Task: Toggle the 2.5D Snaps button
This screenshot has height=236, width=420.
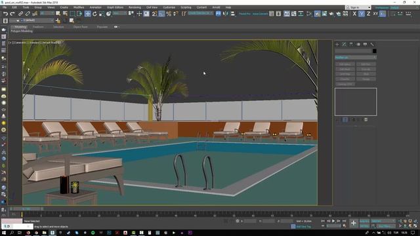Action: (x=155, y=14)
